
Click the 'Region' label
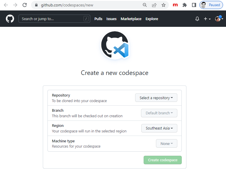(x=58, y=126)
